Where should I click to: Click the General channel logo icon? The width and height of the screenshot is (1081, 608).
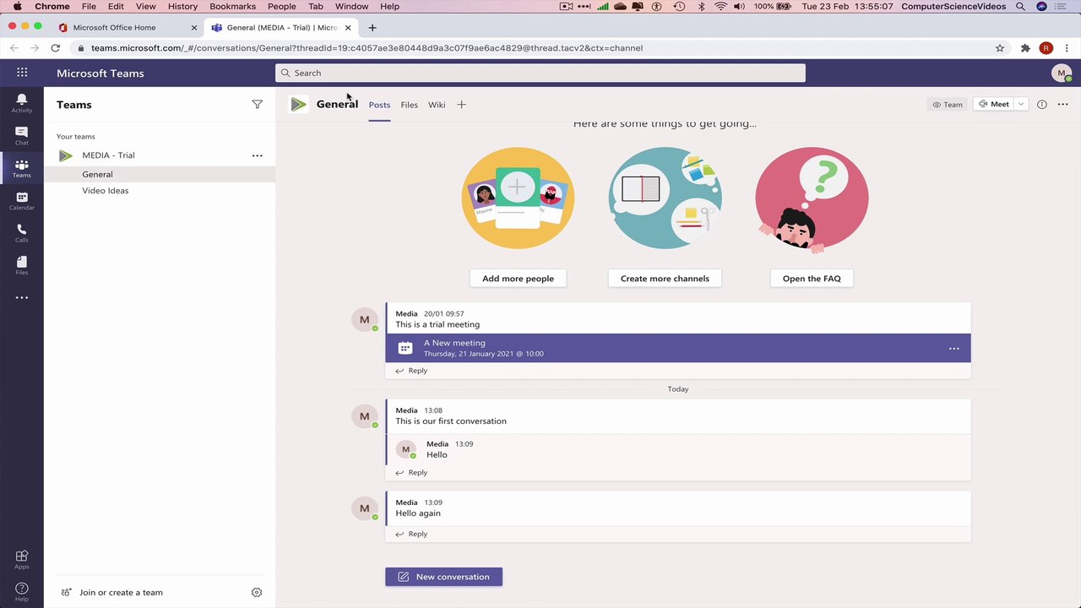click(x=298, y=105)
